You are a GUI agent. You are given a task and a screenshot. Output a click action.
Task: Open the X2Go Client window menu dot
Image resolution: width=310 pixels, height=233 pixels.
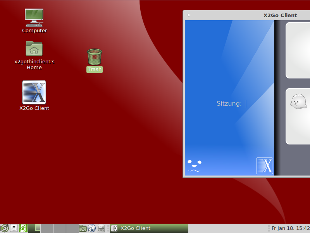tap(189, 15)
